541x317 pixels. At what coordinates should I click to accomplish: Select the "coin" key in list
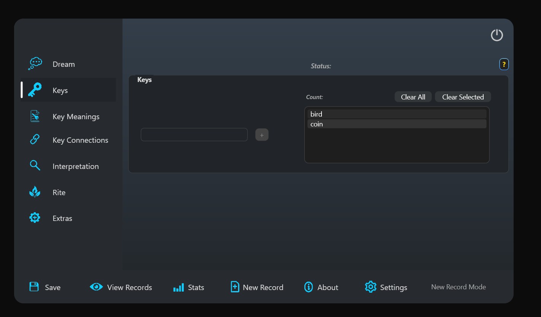pos(397,124)
